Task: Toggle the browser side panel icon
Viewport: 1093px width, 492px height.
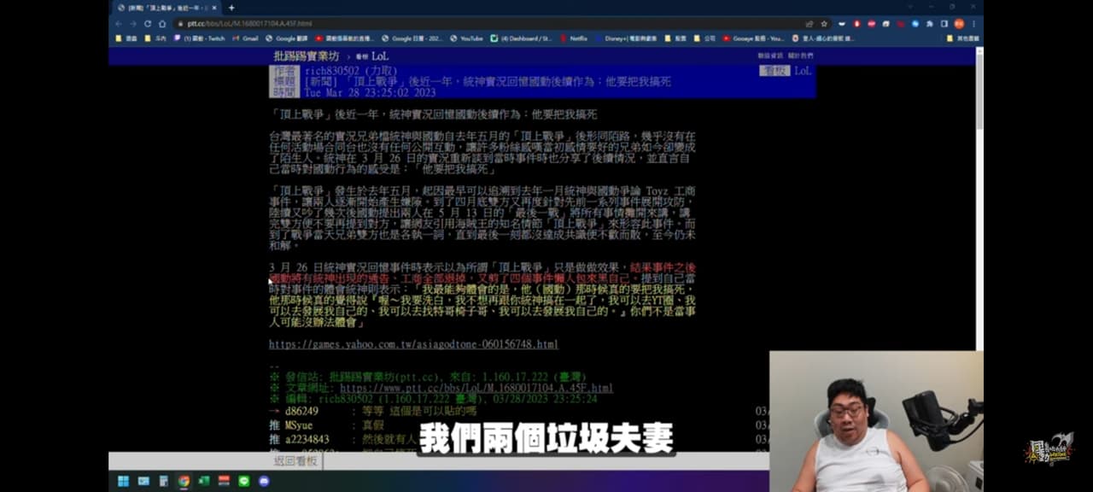Action: tap(944, 24)
